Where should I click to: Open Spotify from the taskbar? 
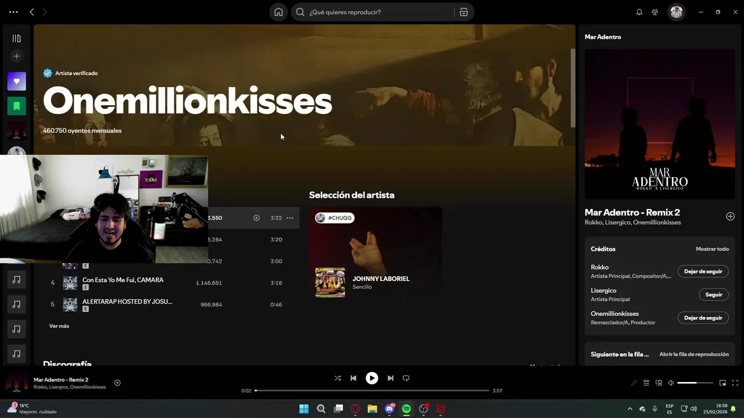coord(406,409)
